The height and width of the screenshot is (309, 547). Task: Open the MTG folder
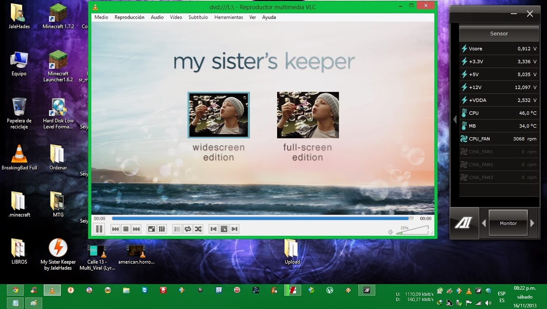[x=58, y=205]
